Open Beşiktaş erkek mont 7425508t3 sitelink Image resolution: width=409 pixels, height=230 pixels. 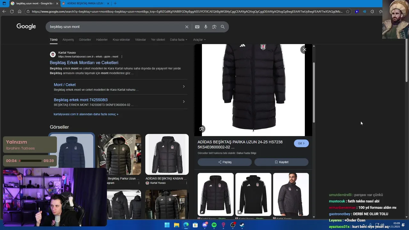pos(81,100)
